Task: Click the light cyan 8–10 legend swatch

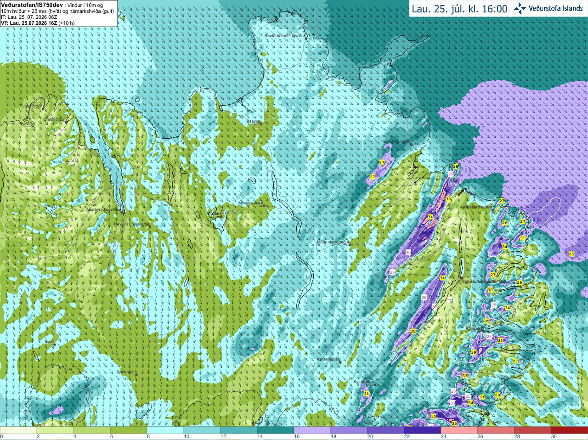Action: pos(165,430)
